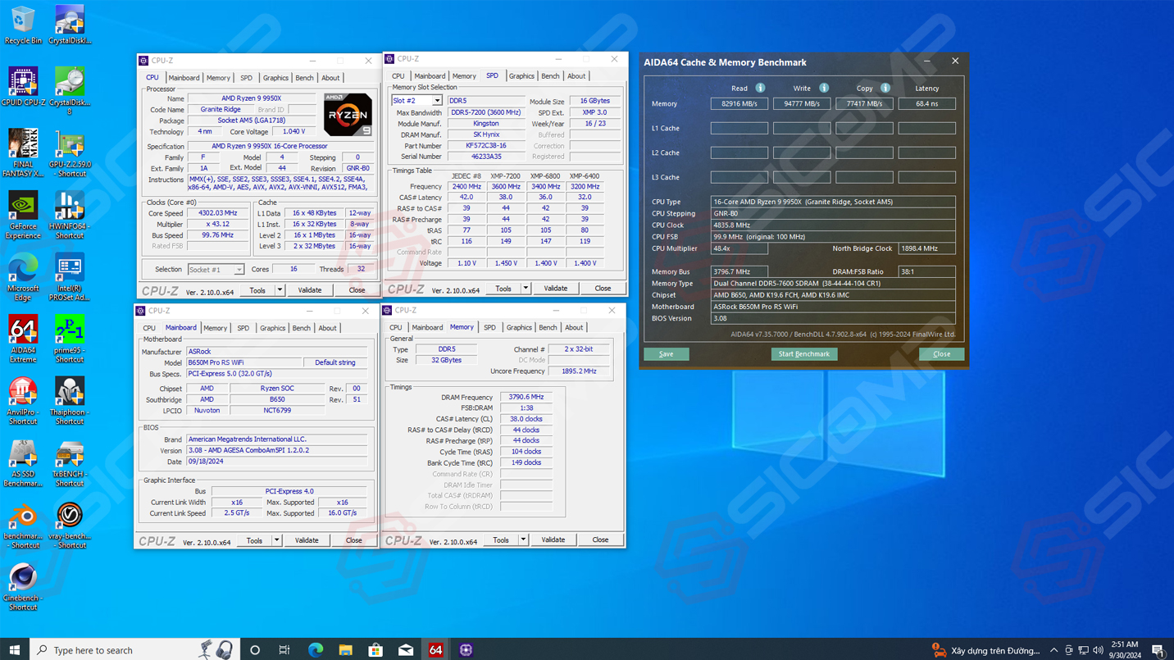Click the Read info icon in AIDA64

(x=760, y=88)
